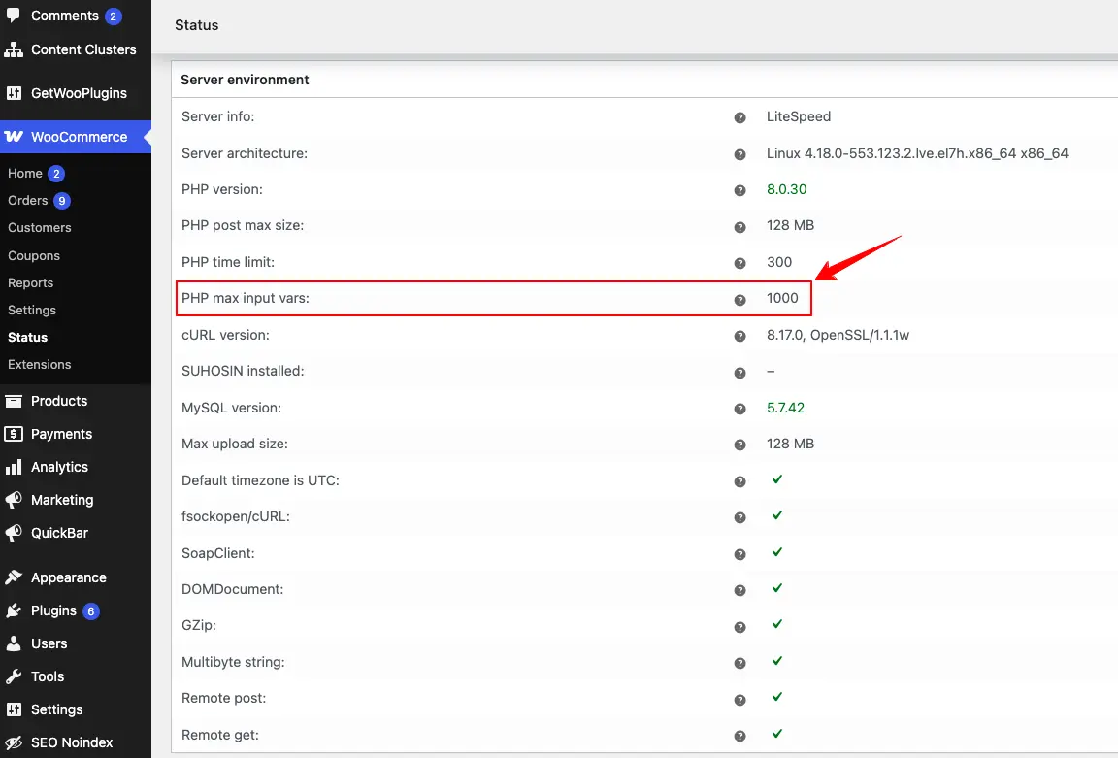This screenshot has height=758, width=1118.
Task: Click help icon beside Max upload size
Action: pos(740,445)
